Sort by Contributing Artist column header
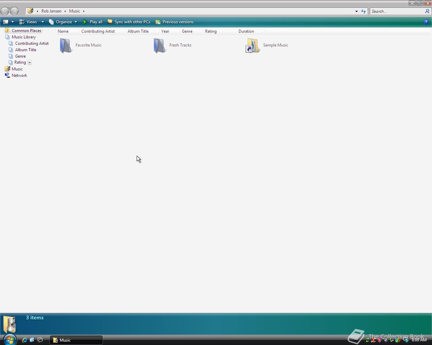This screenshot has height=345, width=432. (103, 31)
